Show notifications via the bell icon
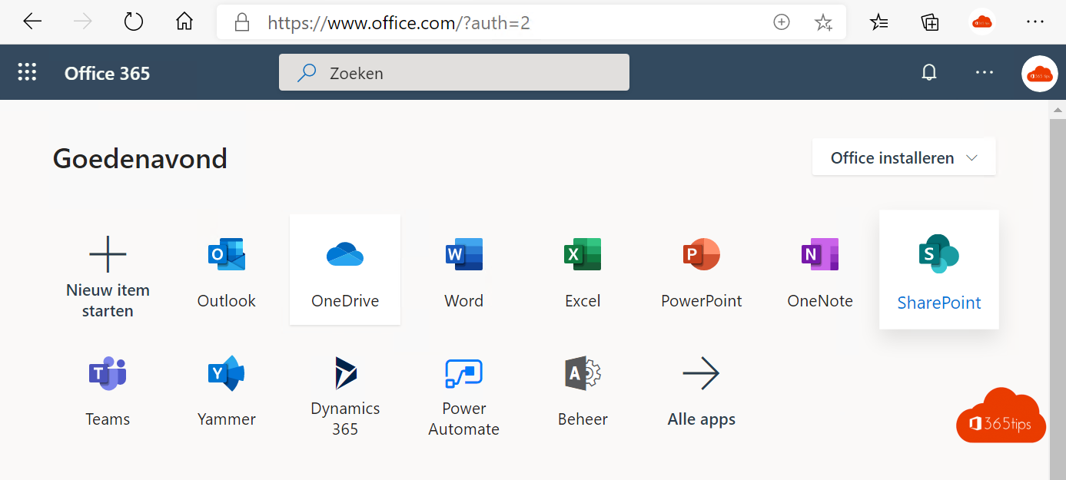This screenshot has height=480, width=1066. coord(928,71)
